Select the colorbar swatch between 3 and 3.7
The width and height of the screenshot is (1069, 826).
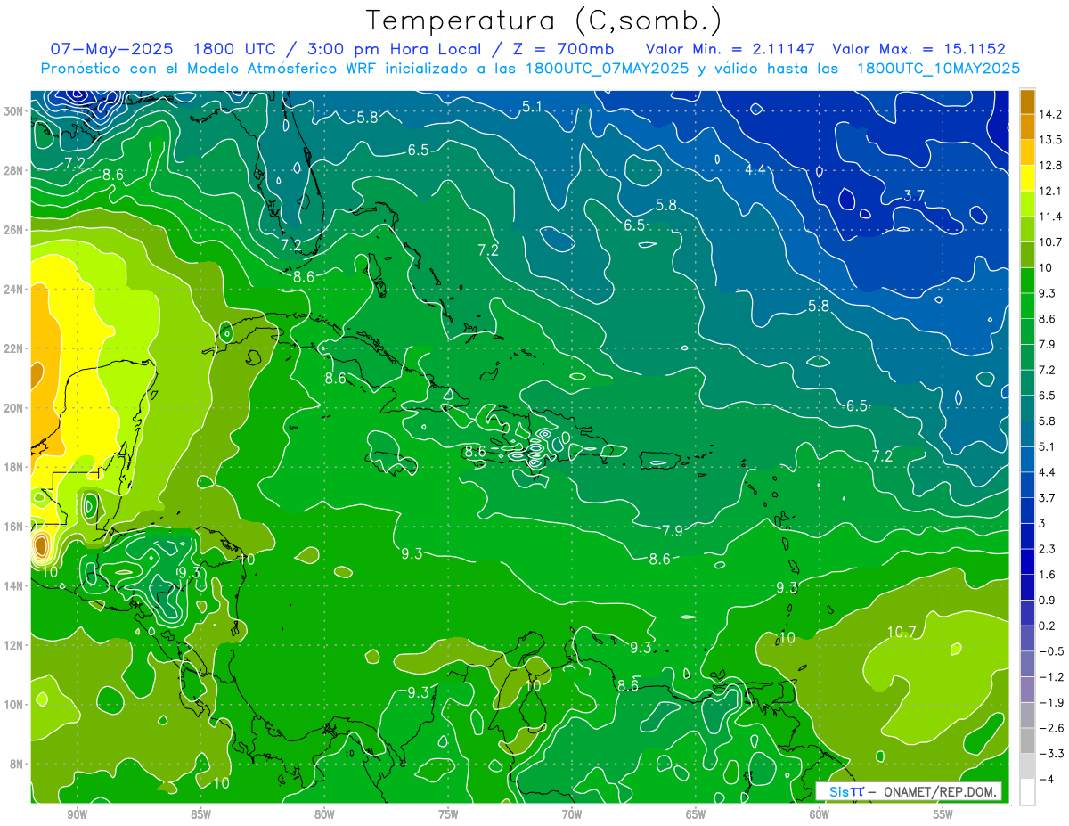[x=1027, y=511]
